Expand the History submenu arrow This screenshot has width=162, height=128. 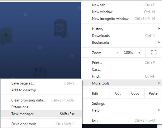pos(159,29)
